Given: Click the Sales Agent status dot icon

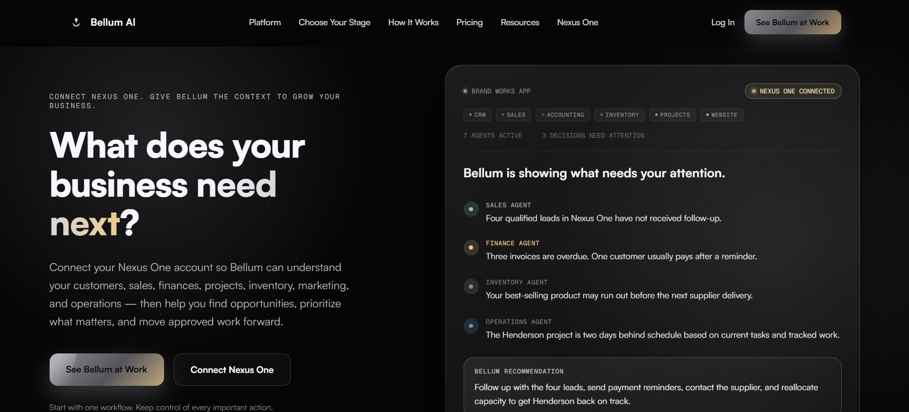Looking at the screenshot, I should click(471, 209).
